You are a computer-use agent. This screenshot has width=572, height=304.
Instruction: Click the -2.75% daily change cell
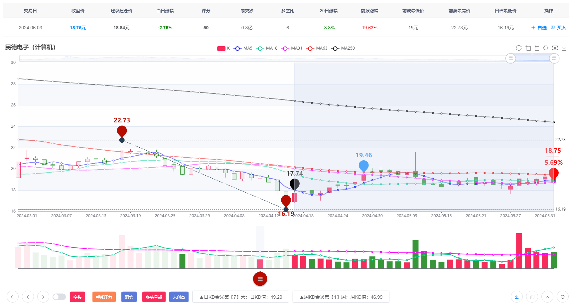pos(165,28)
